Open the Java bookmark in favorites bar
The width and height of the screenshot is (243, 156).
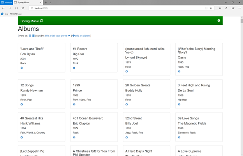click(12, 14)
